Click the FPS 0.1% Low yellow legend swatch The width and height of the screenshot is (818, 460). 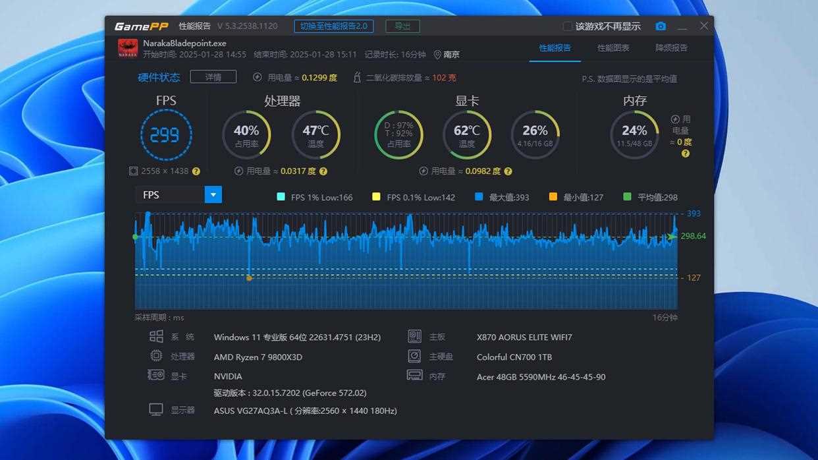pyautogui.click(x=377, y=197)
